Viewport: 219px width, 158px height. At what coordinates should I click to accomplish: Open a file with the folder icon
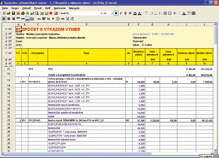[x=9, y=13]
